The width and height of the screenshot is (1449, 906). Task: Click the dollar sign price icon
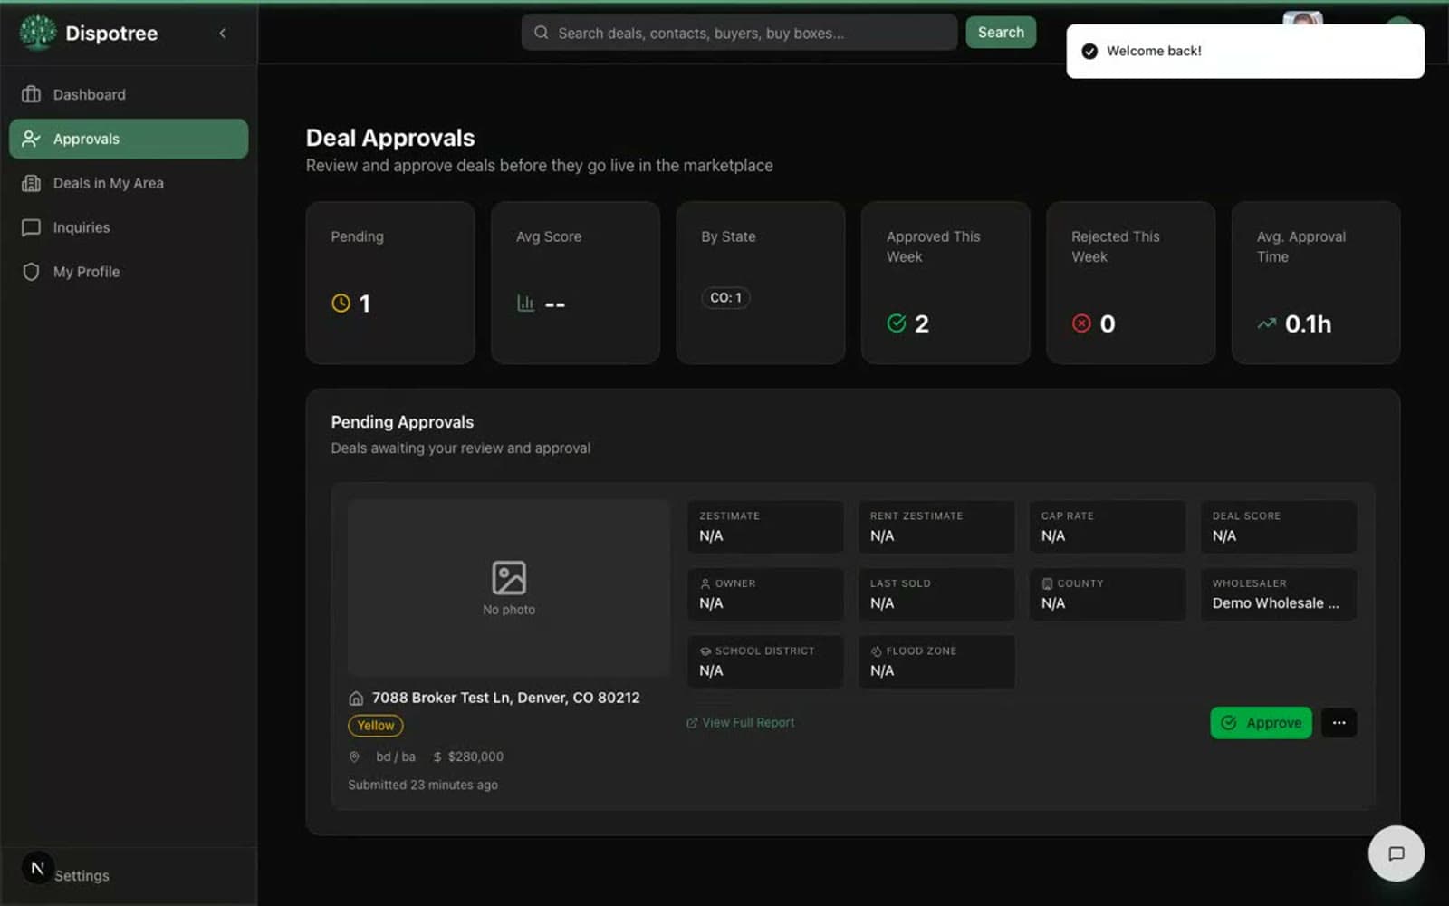tap(437, 757)
